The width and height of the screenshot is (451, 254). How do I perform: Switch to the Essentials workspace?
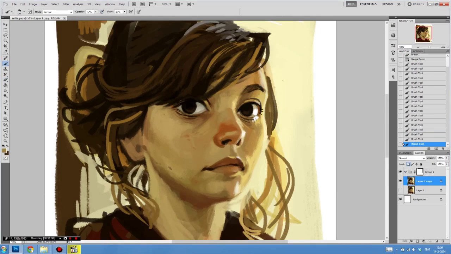368,4
